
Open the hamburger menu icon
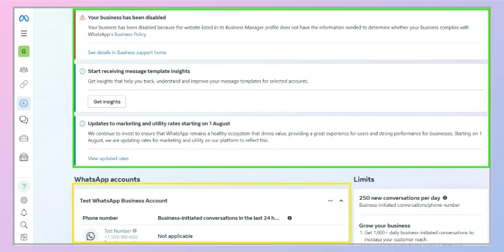click(24, 33)
